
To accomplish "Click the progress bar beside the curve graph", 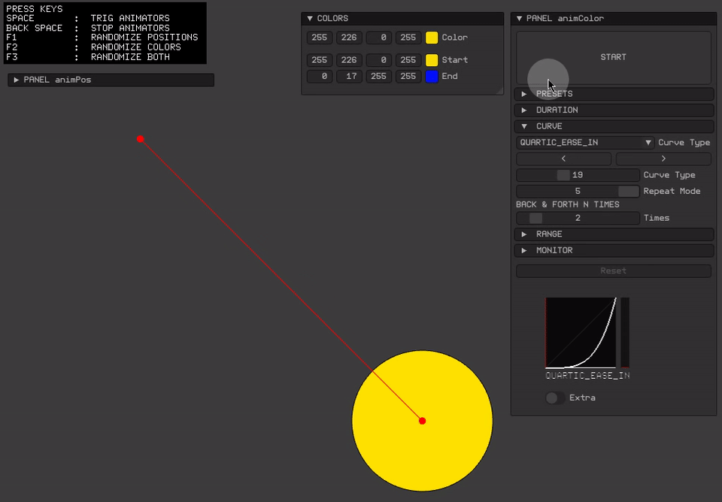I will [625, 333].
